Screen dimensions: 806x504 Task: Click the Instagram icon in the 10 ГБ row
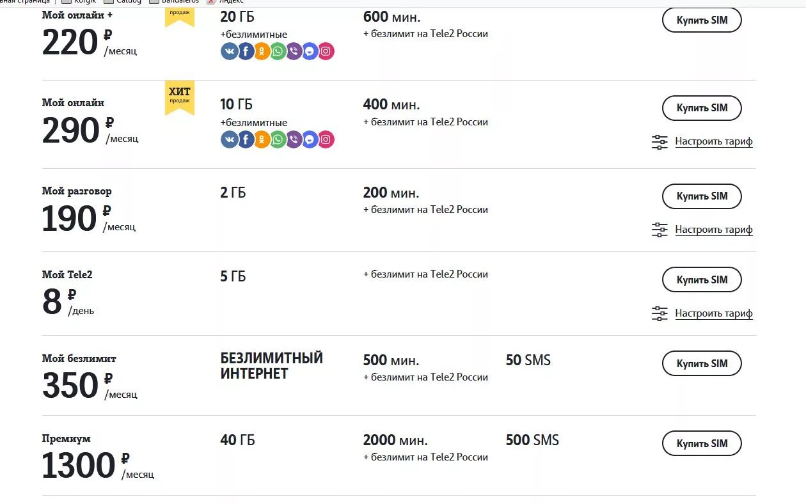(326, 139)
